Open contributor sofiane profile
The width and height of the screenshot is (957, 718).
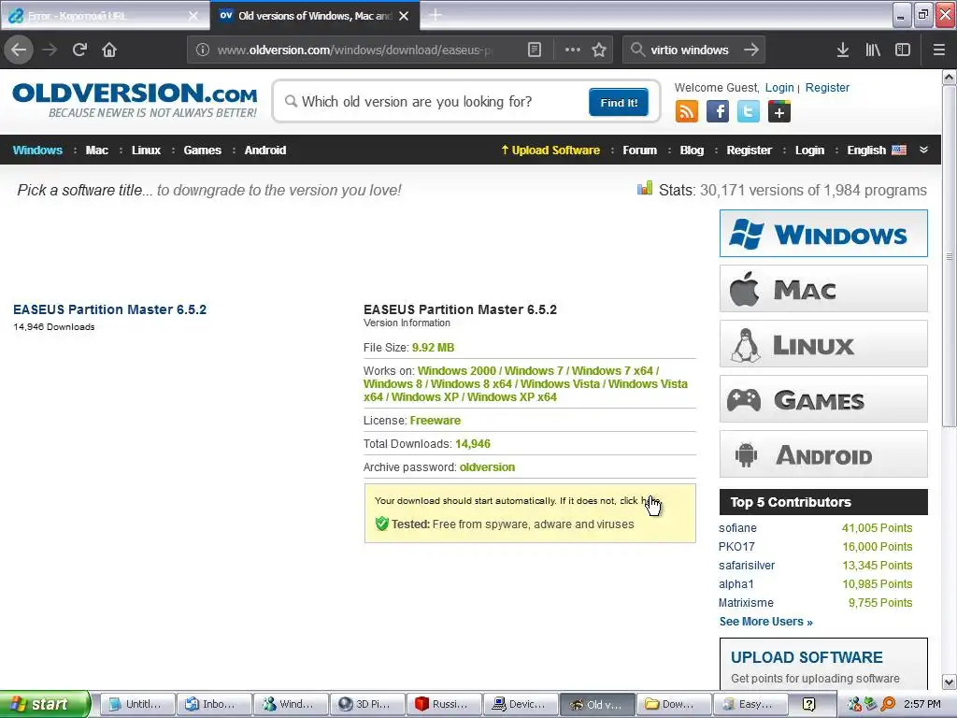coord(737,528)
